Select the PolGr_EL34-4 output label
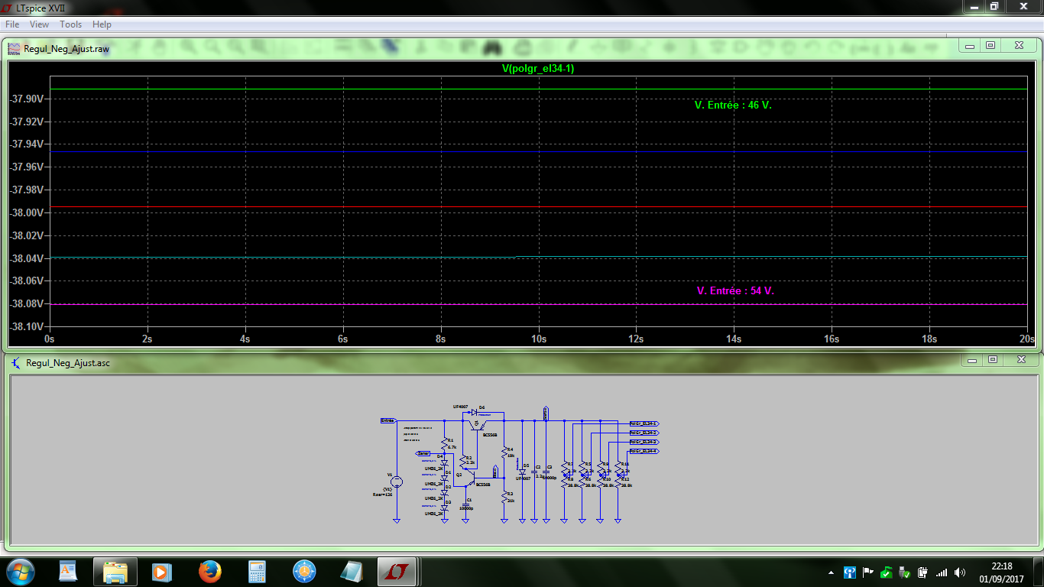Image resolution: width=1044 pixels, height=587 pixels. (x=644, y=451)
